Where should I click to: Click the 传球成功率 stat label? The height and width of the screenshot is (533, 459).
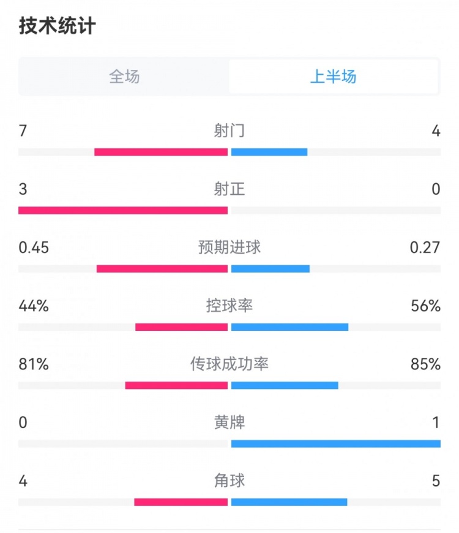[229, 364]
